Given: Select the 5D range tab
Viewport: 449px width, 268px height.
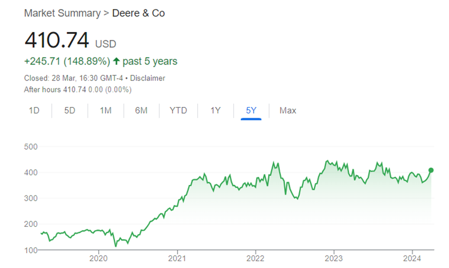Looking at the screenshot, I should click(x=70, y=110).
